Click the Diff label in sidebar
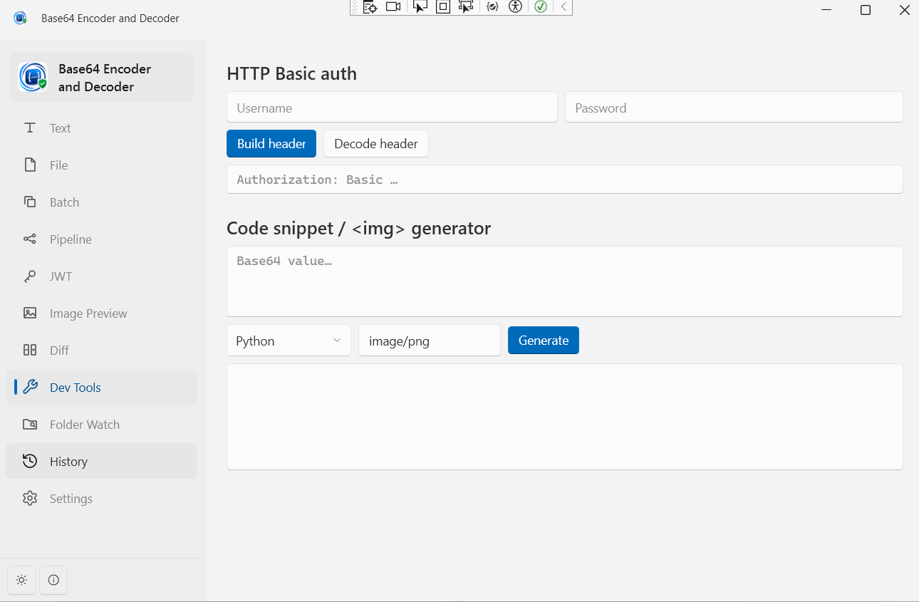Image resolution: width=919 pixels, height=602 pixels. click(x=60, y=351)
